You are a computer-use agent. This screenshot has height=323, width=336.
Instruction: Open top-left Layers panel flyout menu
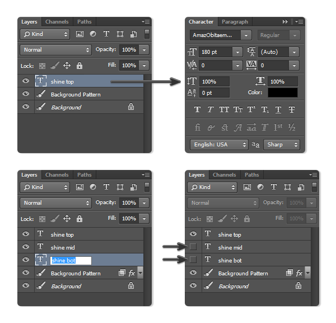coord(146,21)
